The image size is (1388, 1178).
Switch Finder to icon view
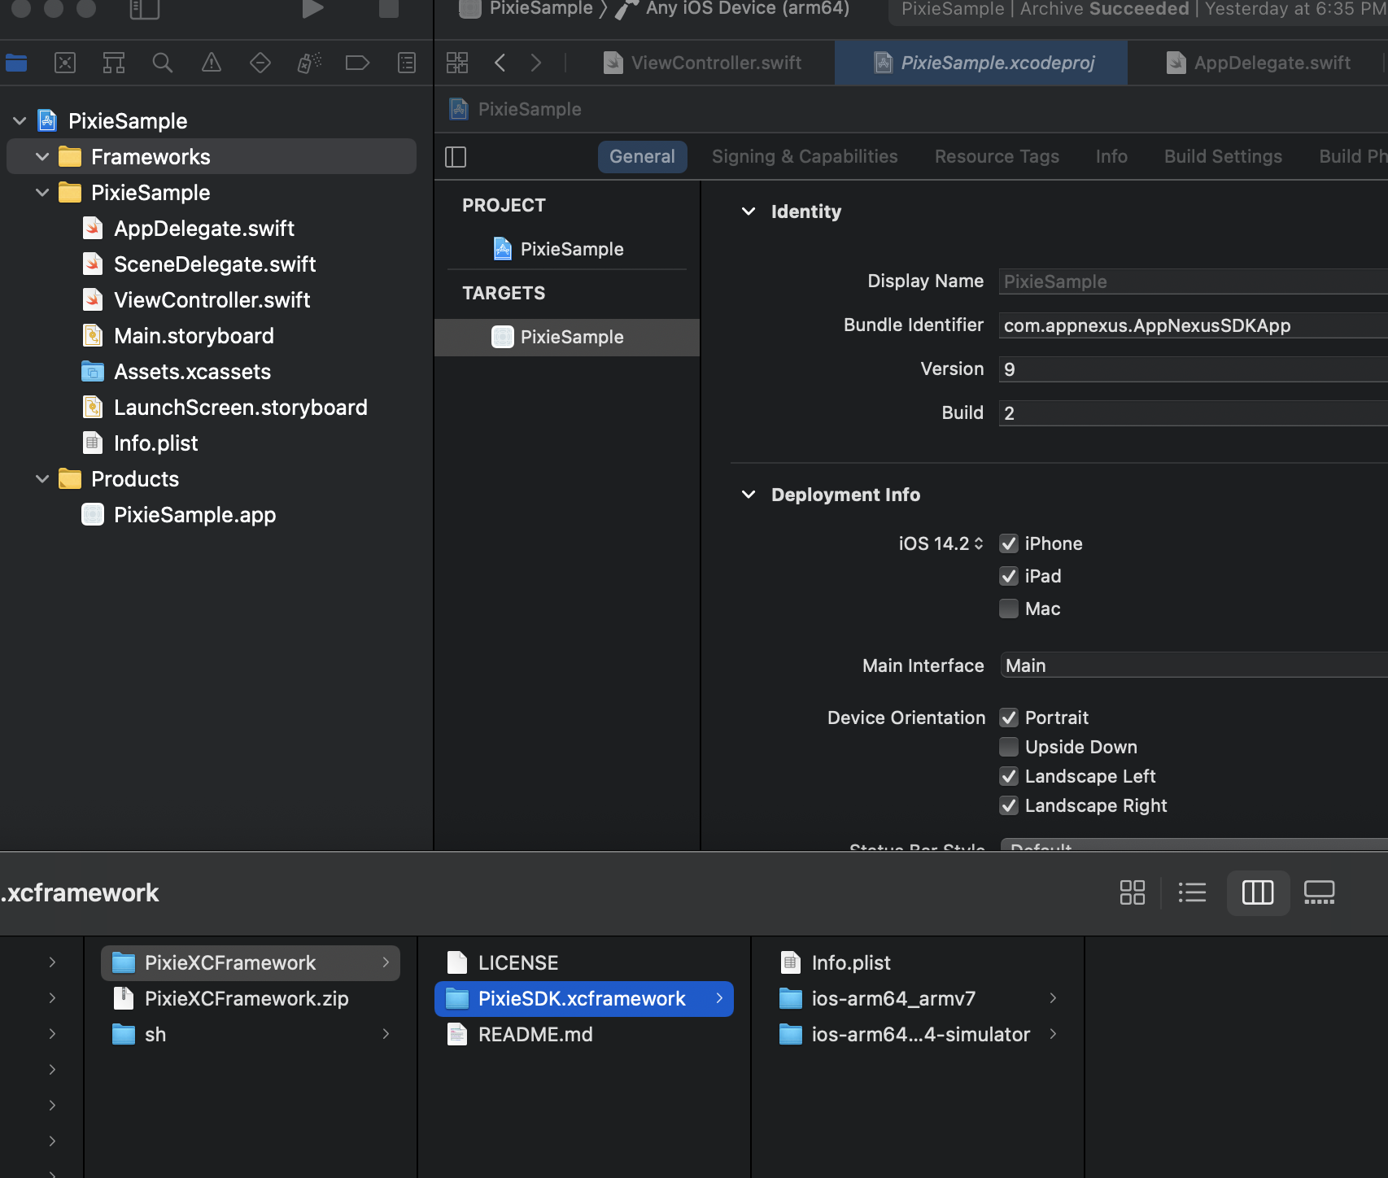click(1132, 892)
